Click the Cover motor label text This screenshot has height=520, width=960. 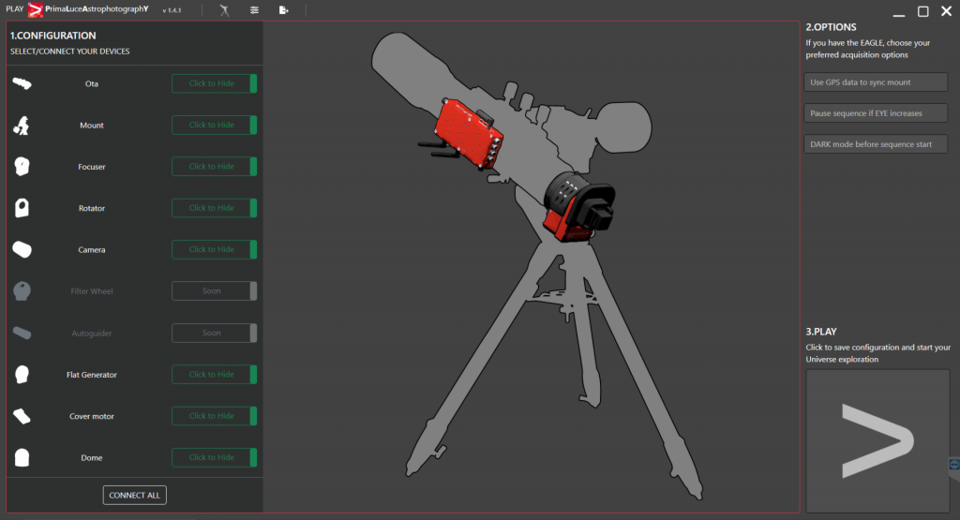[92, 417]
